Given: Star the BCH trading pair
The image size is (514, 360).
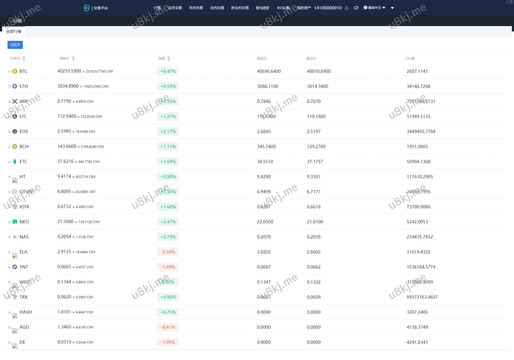Looking at the screenshot, I should tap(9, 147).
